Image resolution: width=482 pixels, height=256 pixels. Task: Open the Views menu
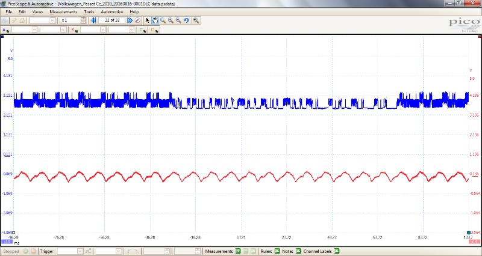pyautogui.click(x=37, y=12)
